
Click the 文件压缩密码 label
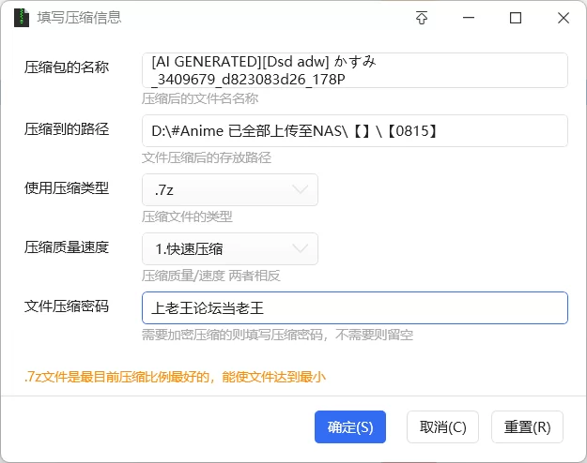point(67,306)
